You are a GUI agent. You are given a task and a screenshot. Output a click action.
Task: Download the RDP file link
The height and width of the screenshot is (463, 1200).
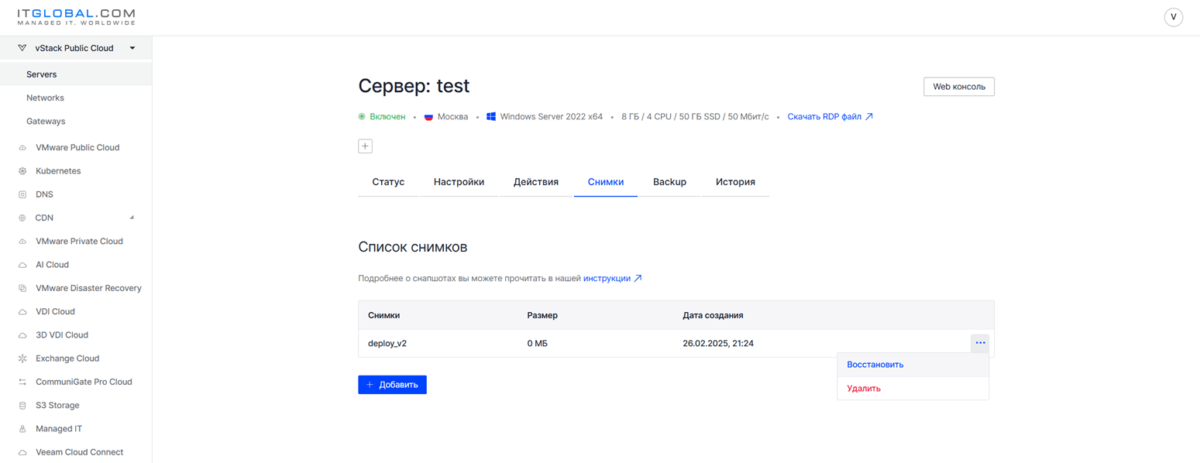(824, 117)
